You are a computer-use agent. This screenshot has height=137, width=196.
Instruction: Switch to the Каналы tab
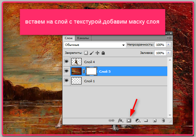point(83,38)
